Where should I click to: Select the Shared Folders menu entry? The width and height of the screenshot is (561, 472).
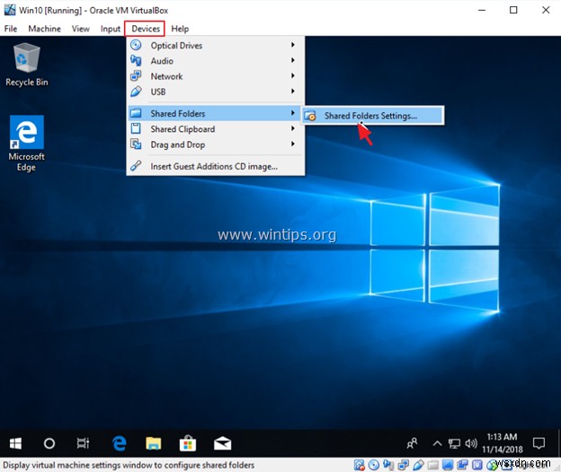click(216, 113)
